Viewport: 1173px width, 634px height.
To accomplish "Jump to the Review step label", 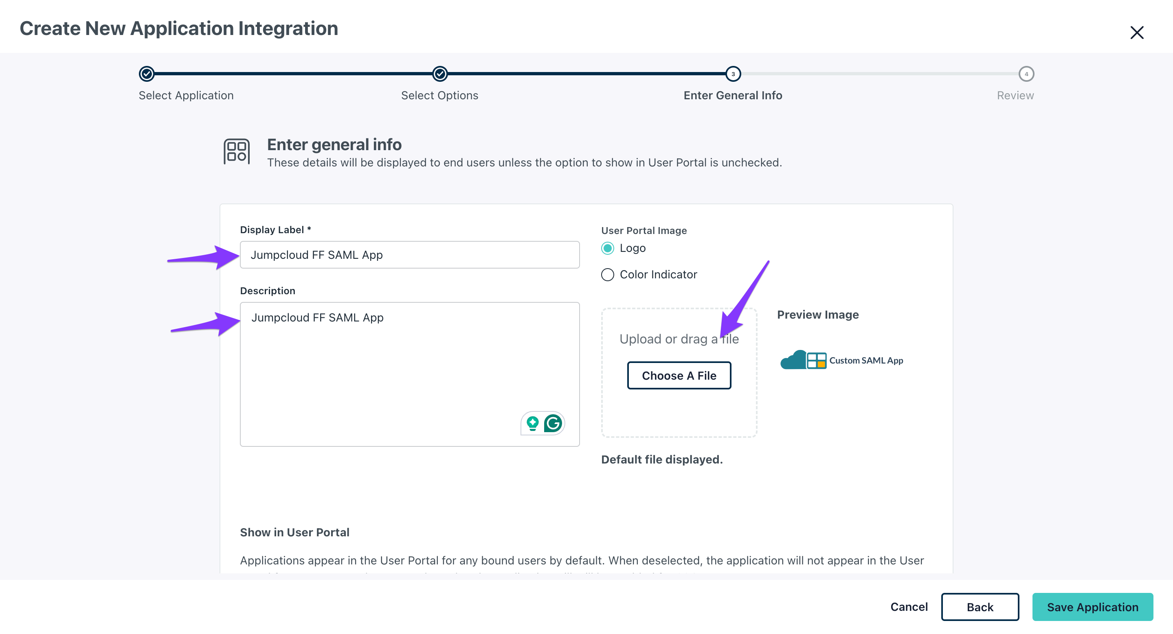I will tap(1015, 96).
